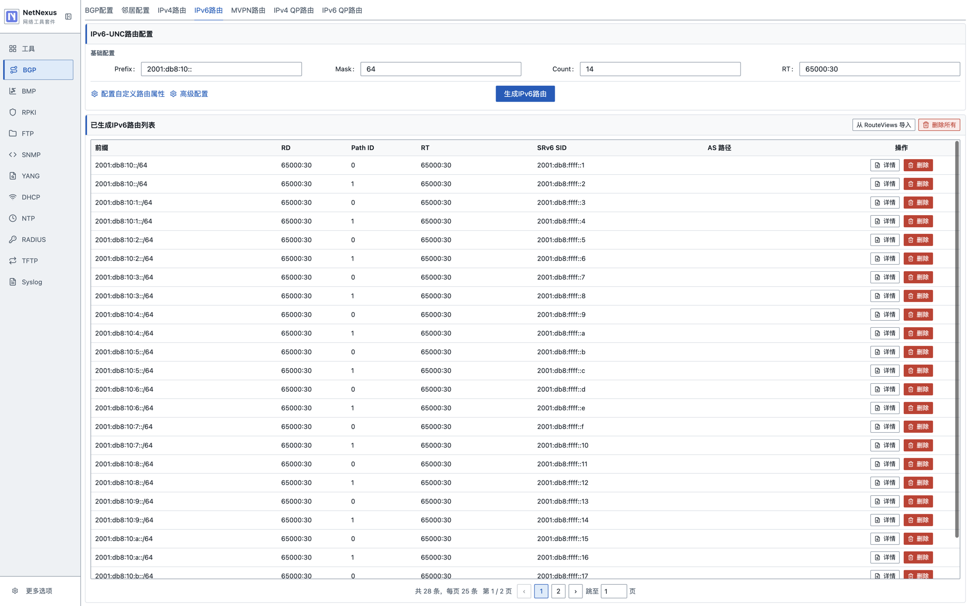970x606 pixels.
Task: Click the Prefix input field
Action: 221,69
